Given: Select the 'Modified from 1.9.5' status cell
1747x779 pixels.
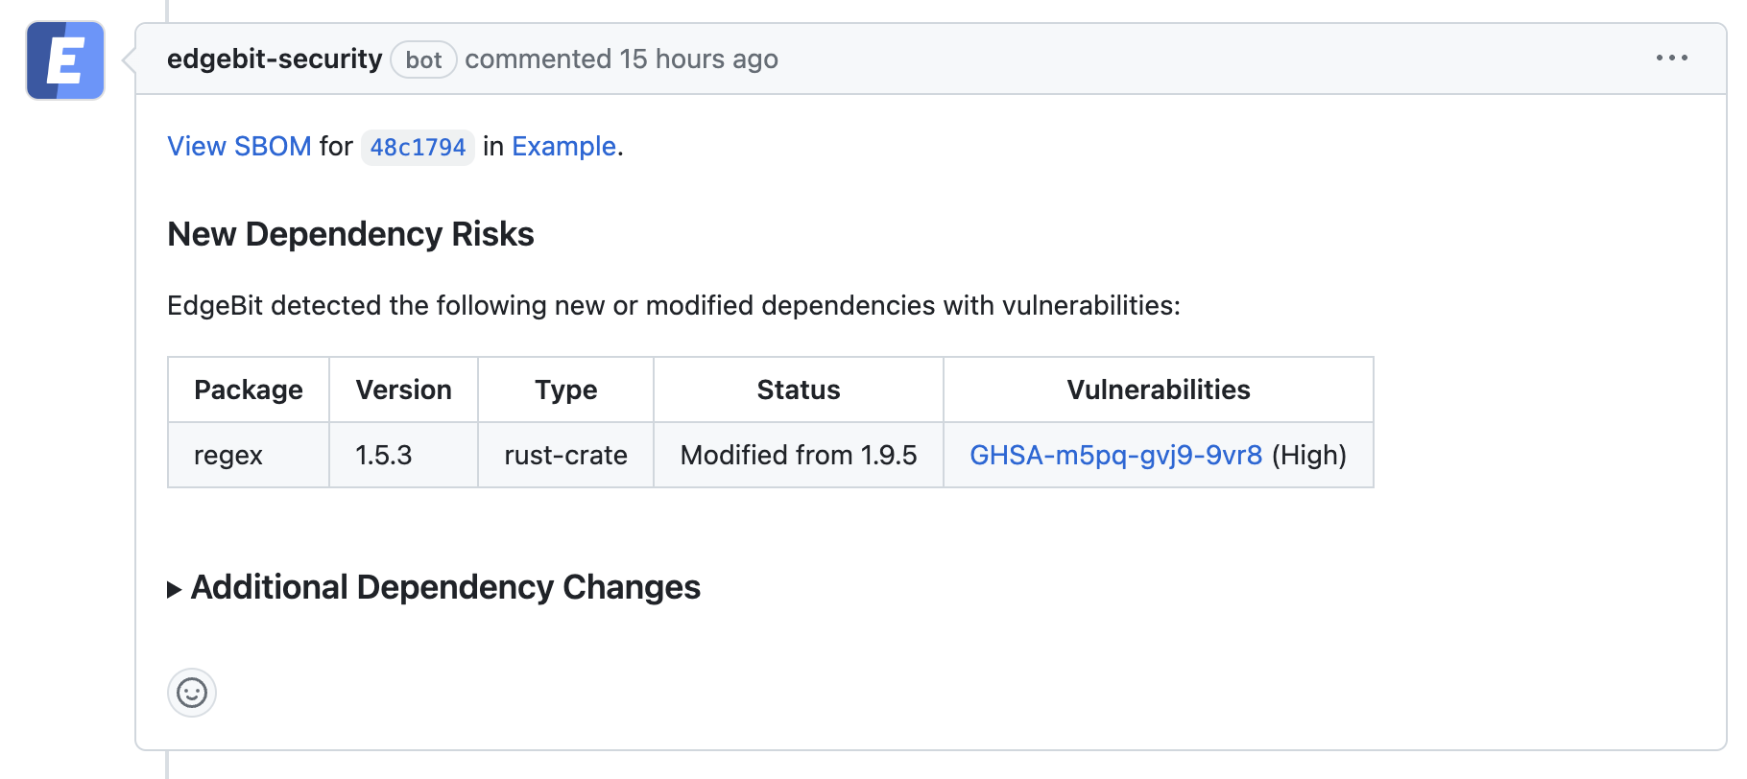Looking at the screenshot, I should [x=799, y=455].
